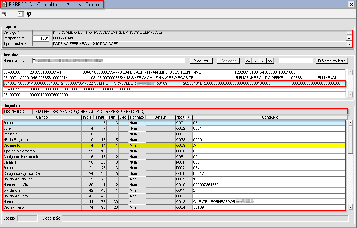
Task: Go to next record with > button
Action: (x=263, y=61)
